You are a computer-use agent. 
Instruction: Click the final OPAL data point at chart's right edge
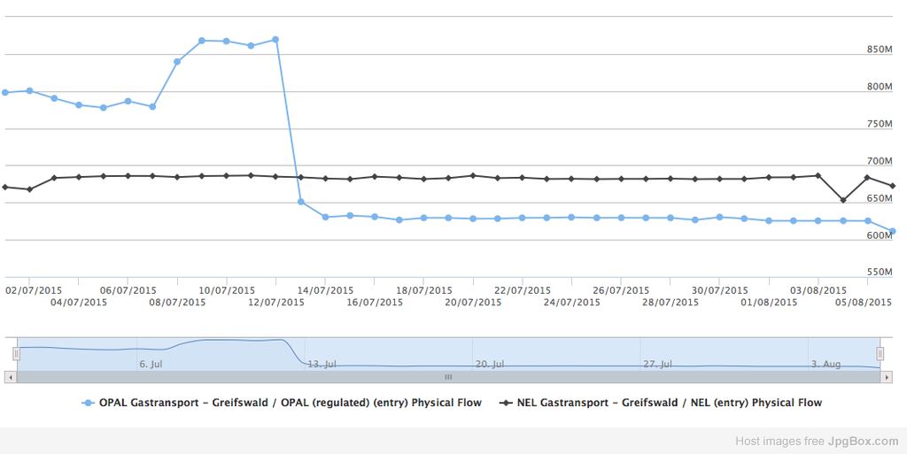(x=893, y=231)
